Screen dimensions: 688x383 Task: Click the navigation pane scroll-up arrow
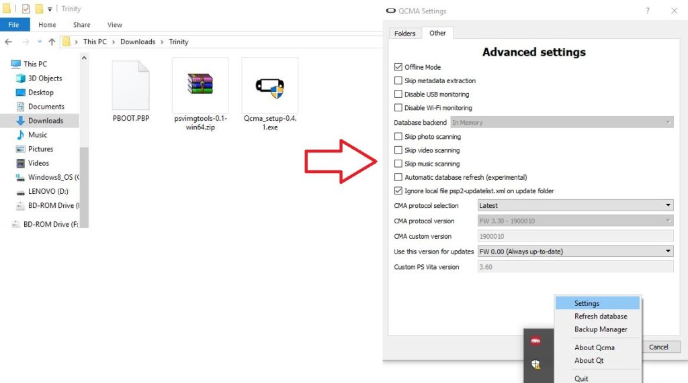tap(84, 58)
